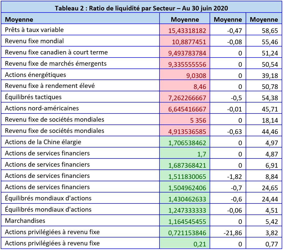Image resolution: width=284 pixels, height=250 pixels.
Task: Select the 'Revenu fixe mondial' row label
Action: (x=34, y=41)
